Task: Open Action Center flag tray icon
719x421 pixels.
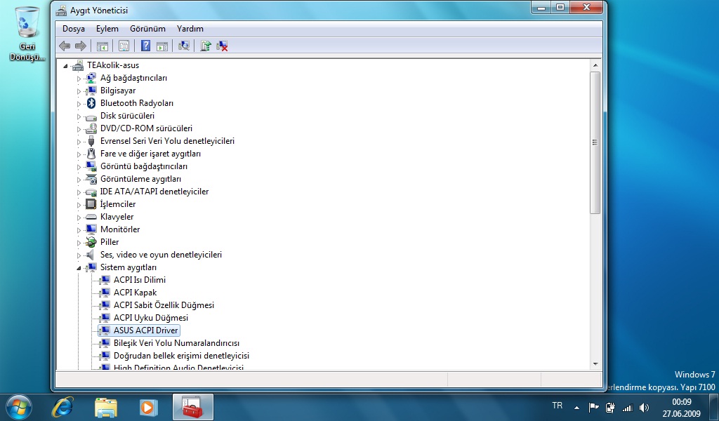Action: click(594, 407)
